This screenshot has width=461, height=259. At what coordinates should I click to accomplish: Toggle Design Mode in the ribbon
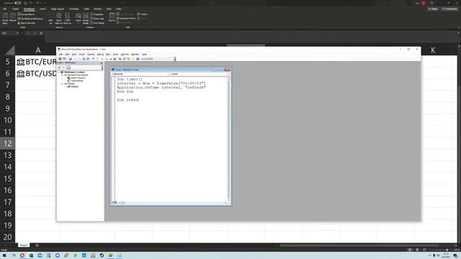[86, 18]
